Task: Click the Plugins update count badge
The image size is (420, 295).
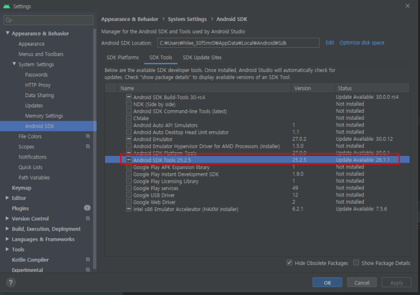Action: [87, 208]
